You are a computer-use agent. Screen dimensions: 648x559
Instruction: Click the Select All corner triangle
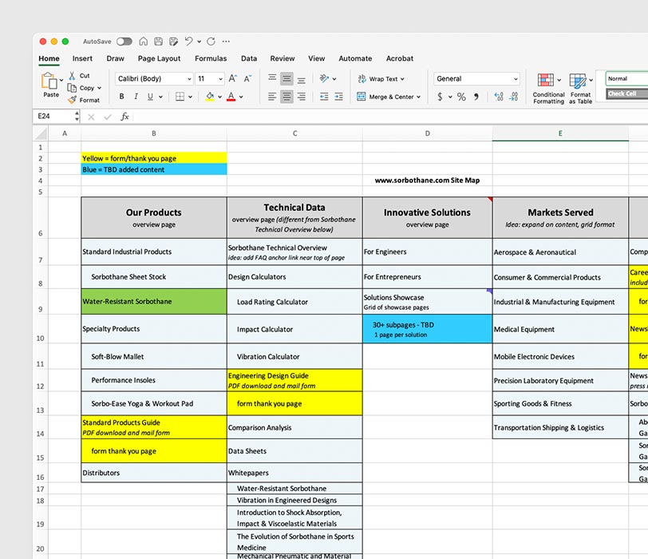pyautogui.click(x=41, y=133)
